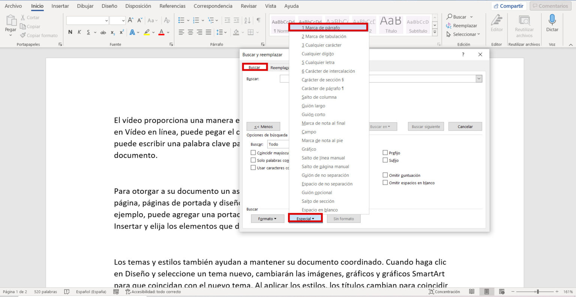The width and height of the screenshot is (576, 297).
Task: Apply bold with the N button
Action: coord(70,32)
